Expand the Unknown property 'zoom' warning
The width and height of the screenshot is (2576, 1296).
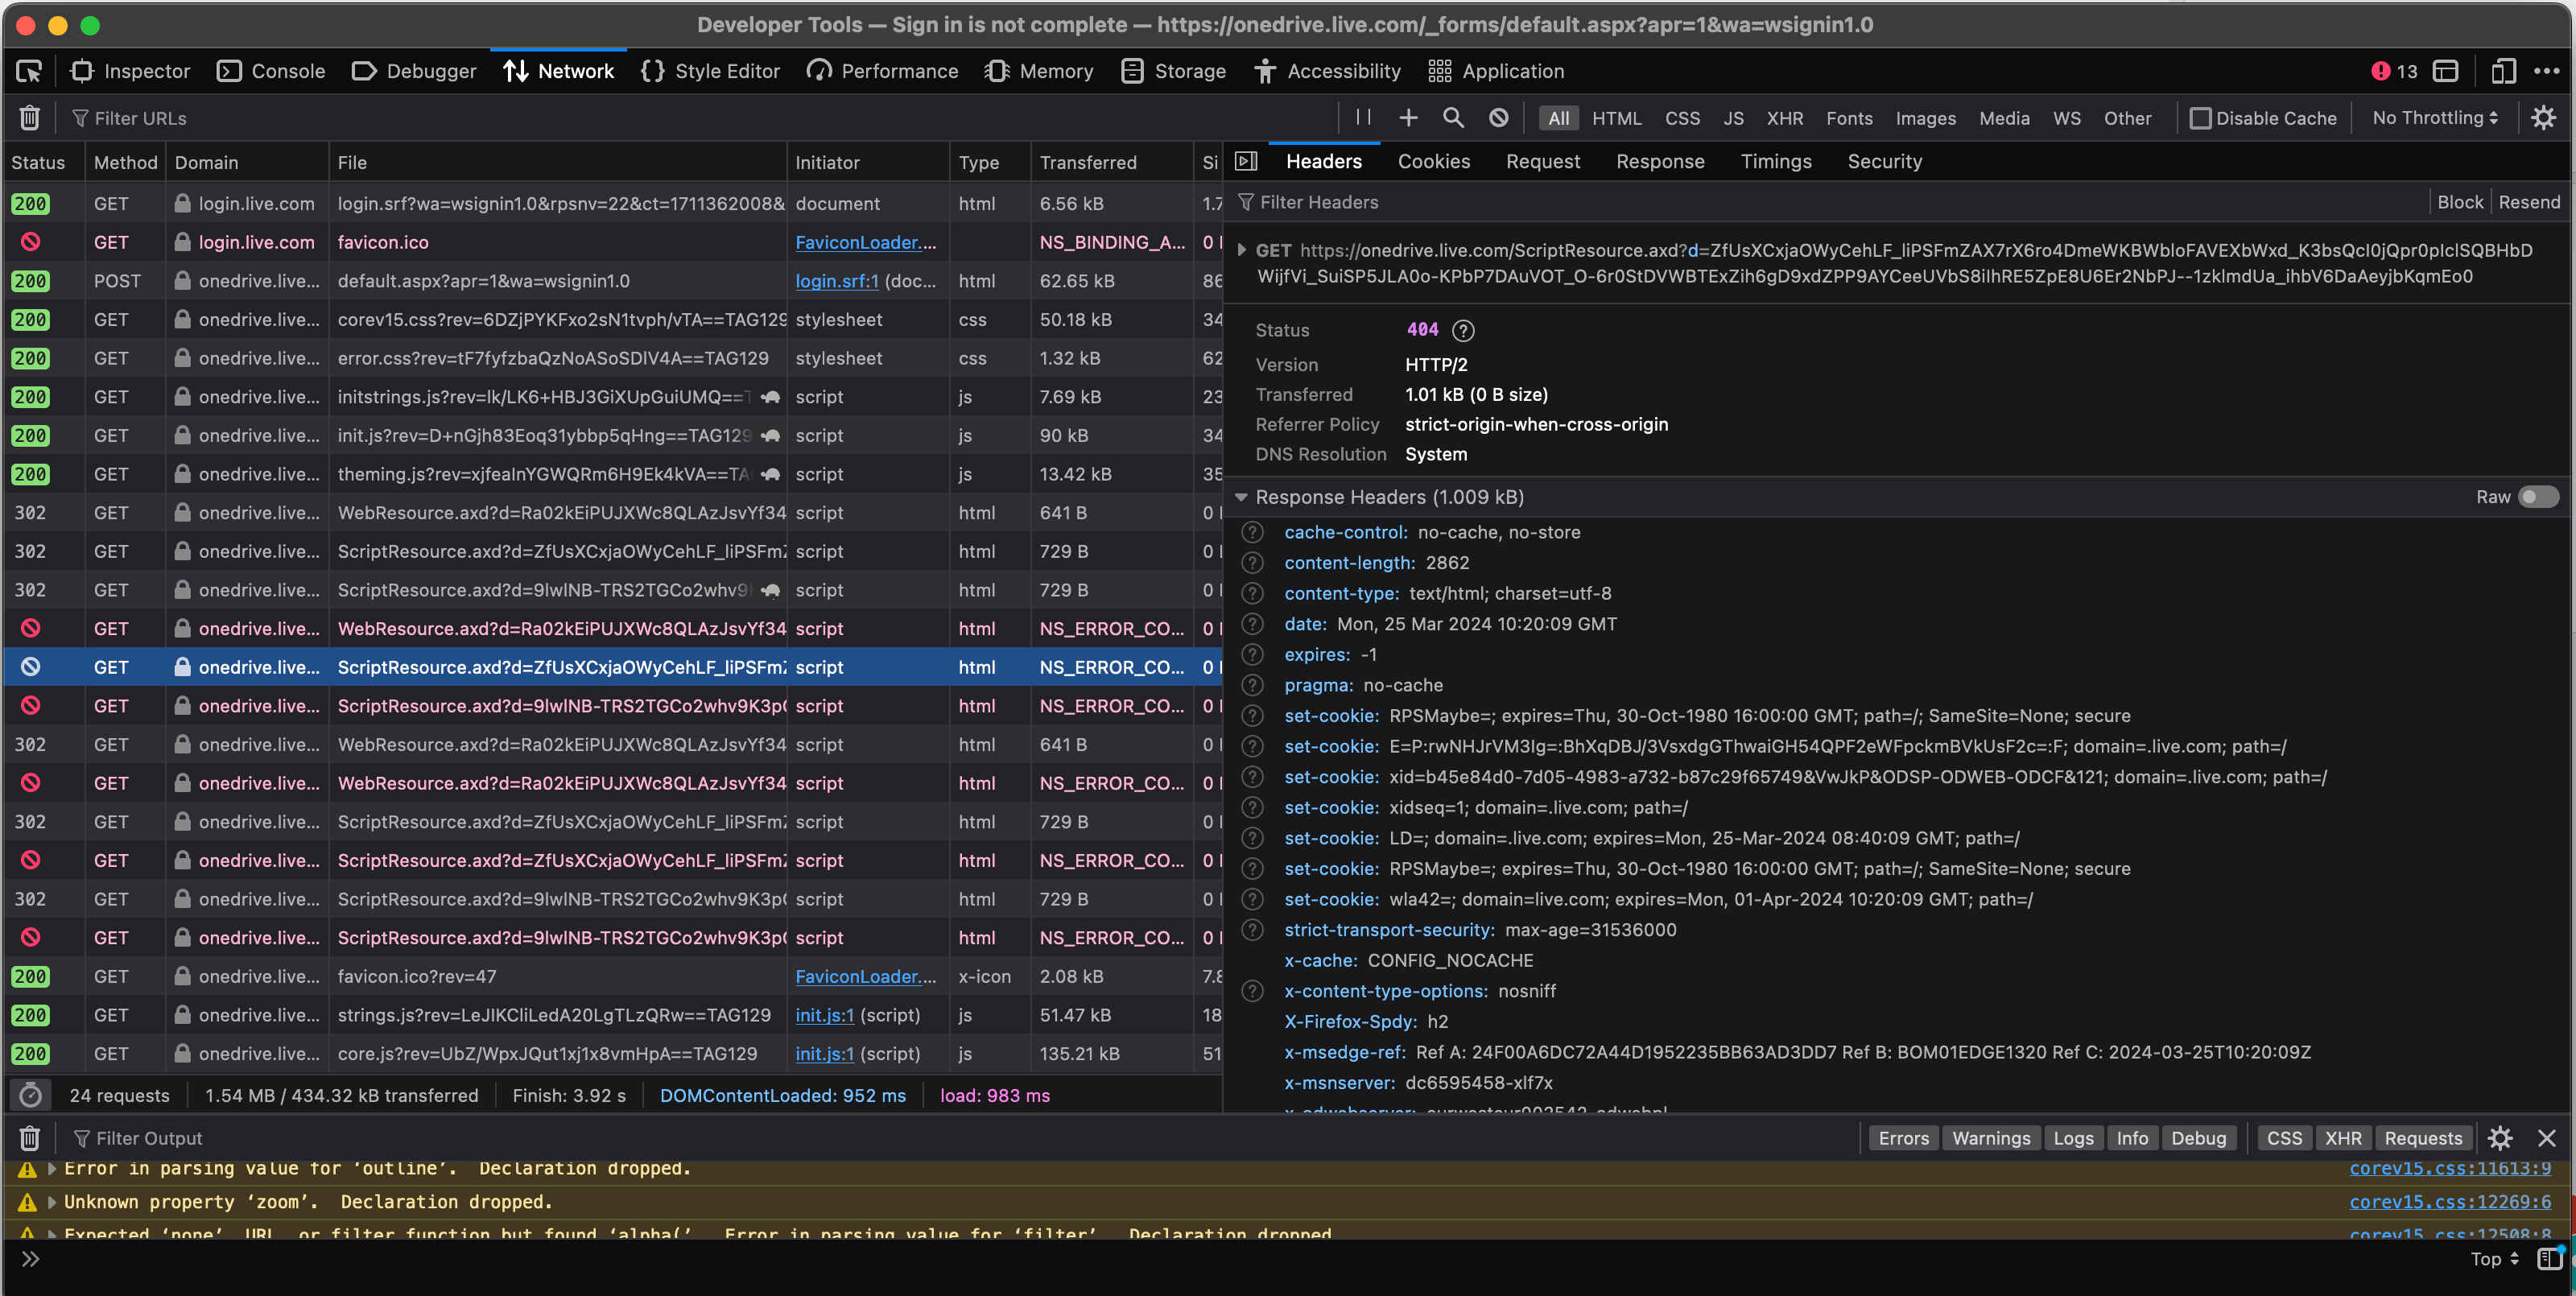point(52,1202)
